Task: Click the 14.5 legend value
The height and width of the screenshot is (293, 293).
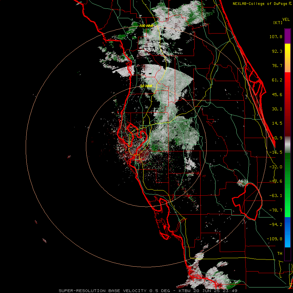Action: click(x=277, y=123)
